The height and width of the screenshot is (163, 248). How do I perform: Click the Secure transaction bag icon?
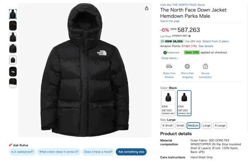205,66
